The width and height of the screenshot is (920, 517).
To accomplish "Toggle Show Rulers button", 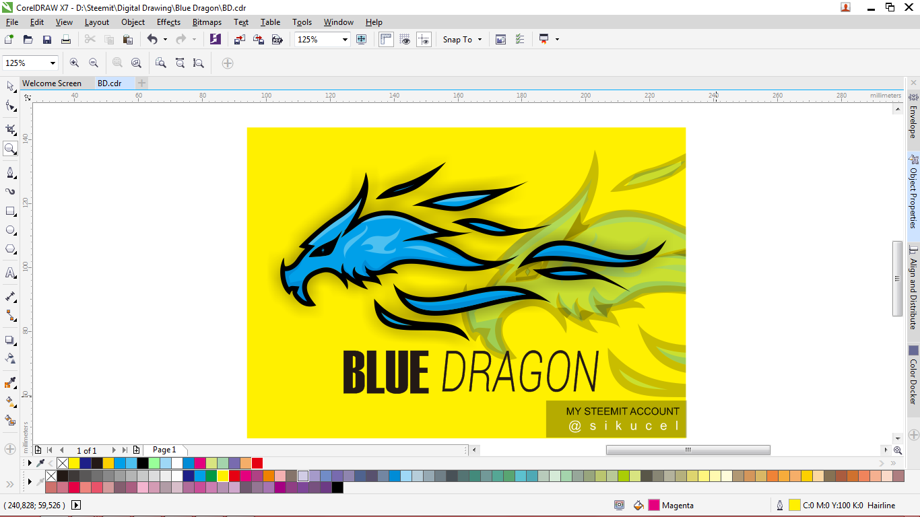I will click(386, 40).
